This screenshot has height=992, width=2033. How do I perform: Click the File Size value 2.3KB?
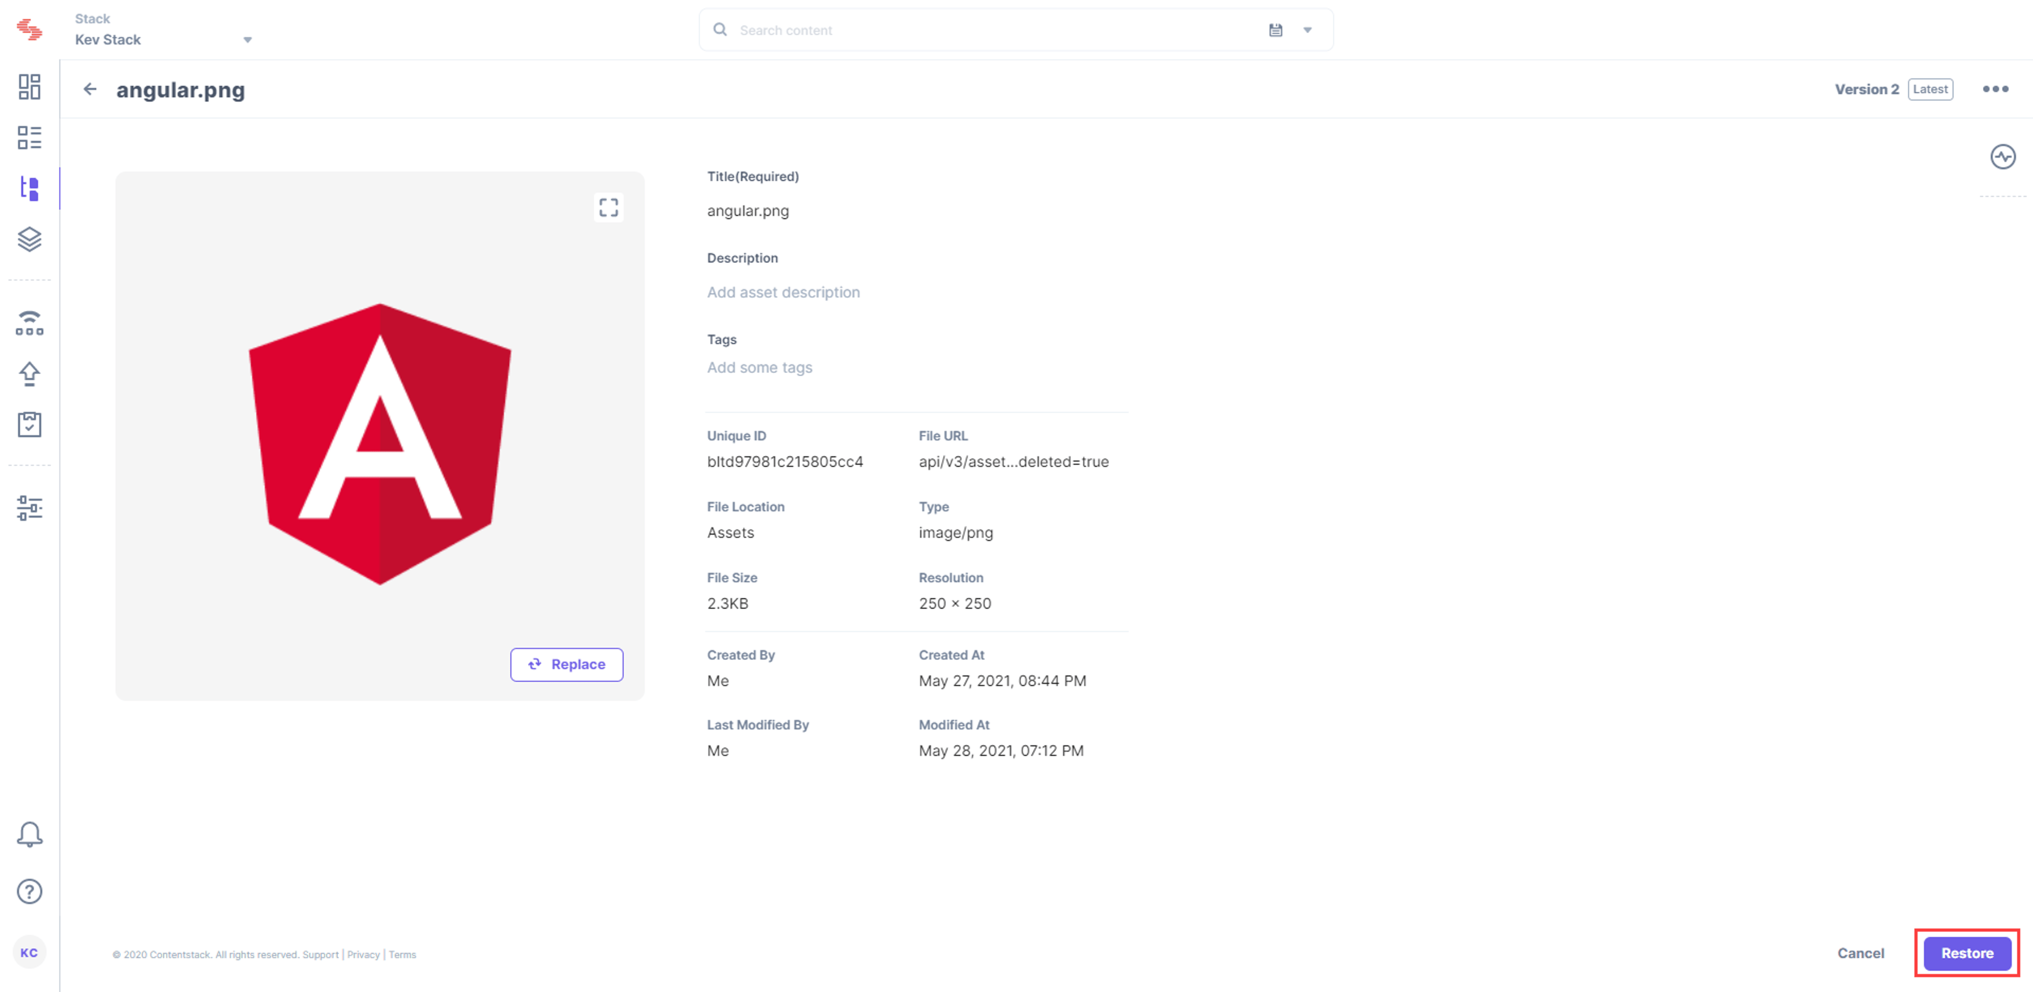[727, 604]
